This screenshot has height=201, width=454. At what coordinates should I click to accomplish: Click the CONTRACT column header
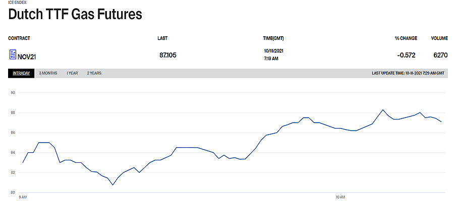tap(19, 38)
